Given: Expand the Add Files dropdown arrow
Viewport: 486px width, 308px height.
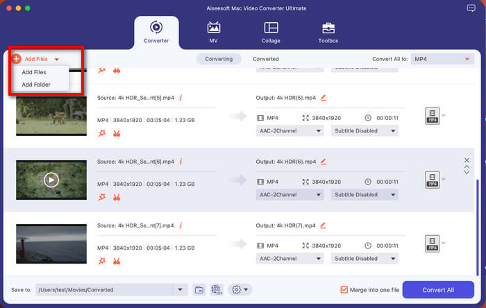Looking at the screenshot, I should click(x=57, y=59).
